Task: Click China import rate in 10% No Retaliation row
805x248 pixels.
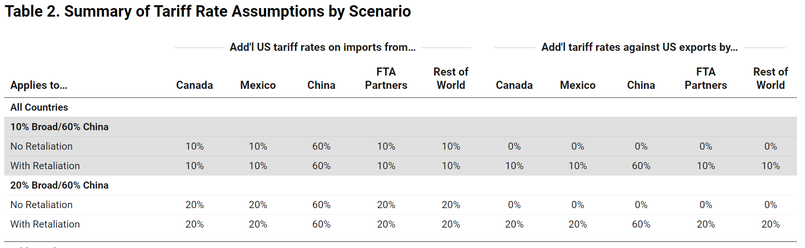Action: [x=321, y=146]
